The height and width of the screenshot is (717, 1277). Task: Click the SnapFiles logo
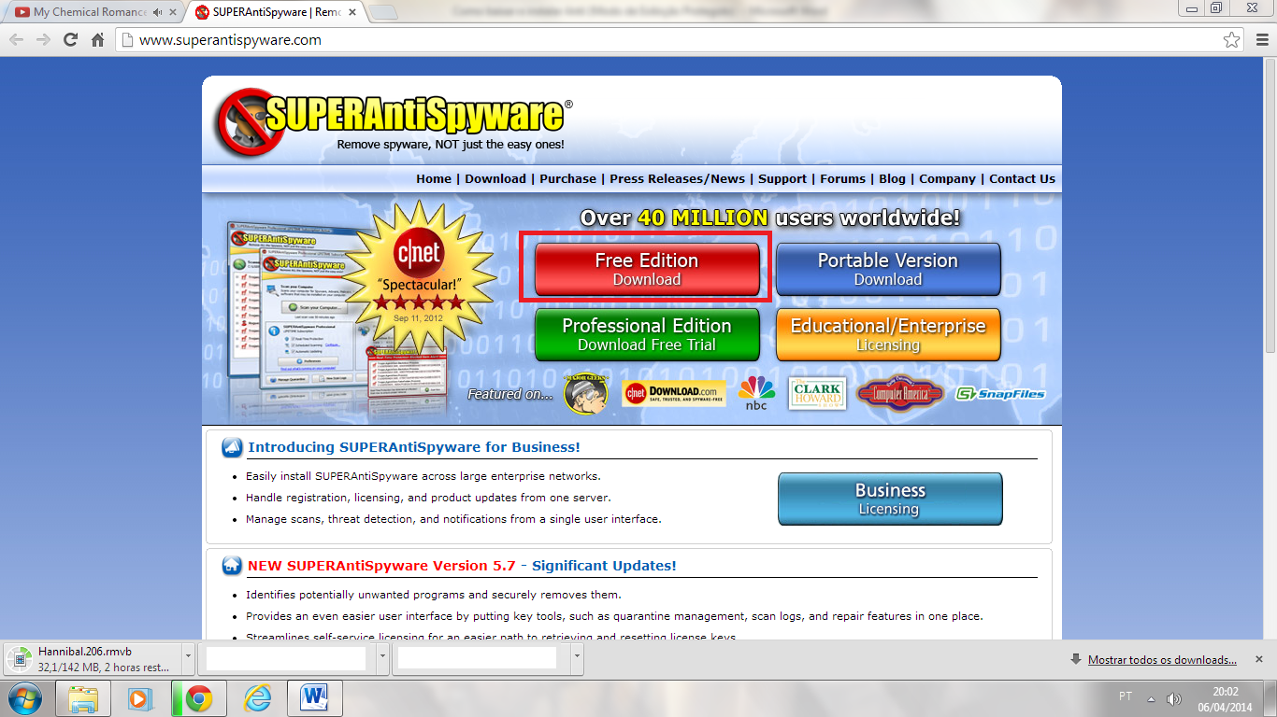tap(1000, 394)
